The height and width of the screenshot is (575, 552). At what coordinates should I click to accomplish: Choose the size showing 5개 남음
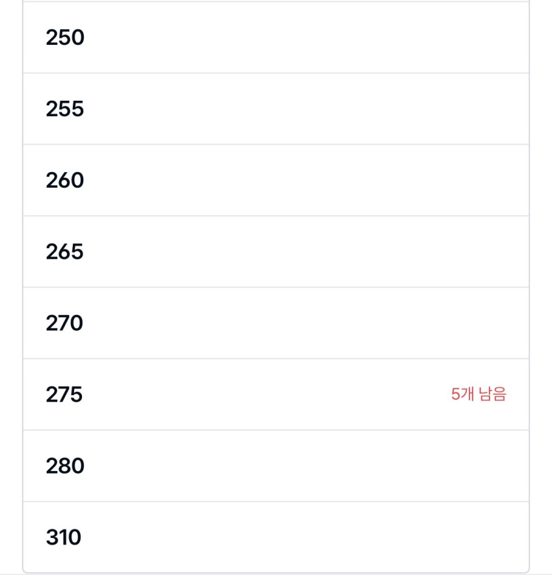coord(276,394)
